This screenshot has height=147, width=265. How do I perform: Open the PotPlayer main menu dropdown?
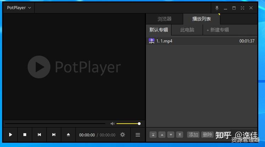pos(19,8)
